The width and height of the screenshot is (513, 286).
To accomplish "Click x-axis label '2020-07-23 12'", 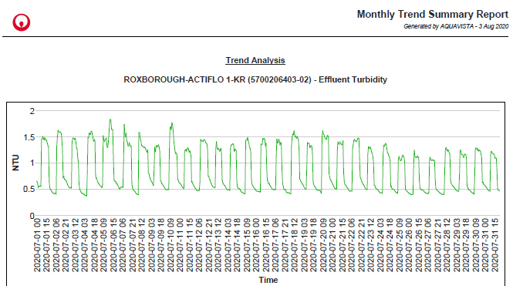I will coord(371,245).
